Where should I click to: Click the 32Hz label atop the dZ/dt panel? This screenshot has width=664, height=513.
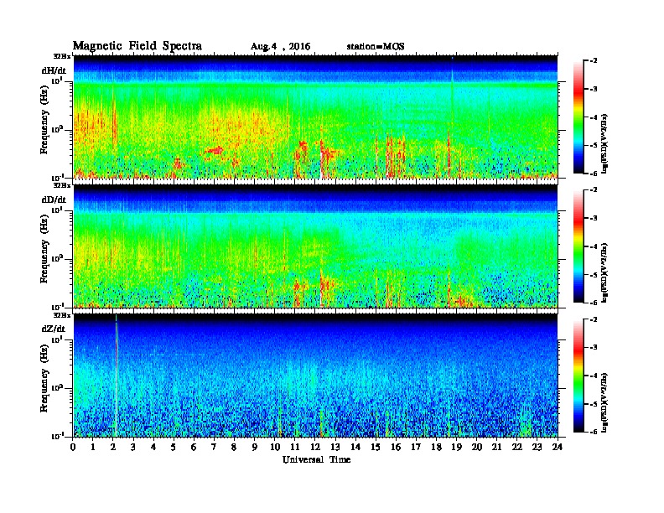(62, 315)
